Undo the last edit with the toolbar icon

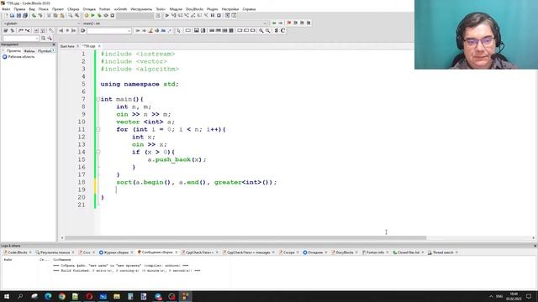click(x=34, y=15)
